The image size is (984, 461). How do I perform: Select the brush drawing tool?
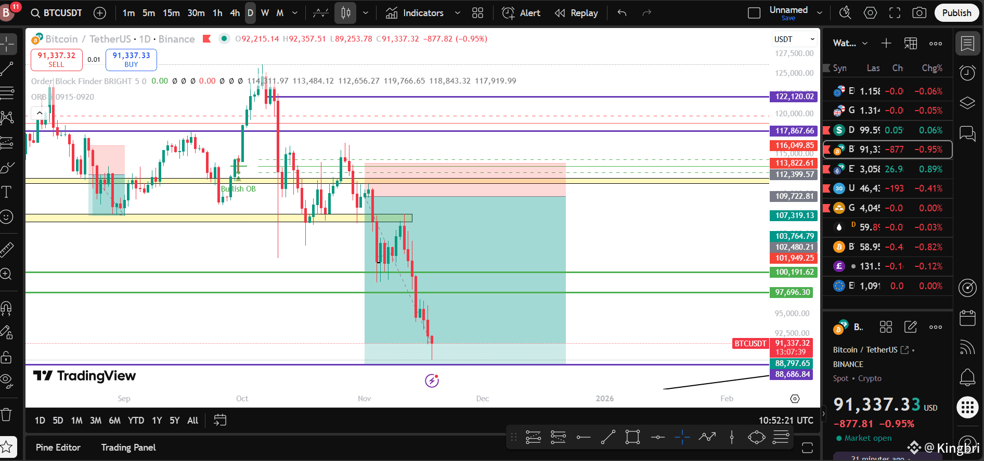point(7,167)
